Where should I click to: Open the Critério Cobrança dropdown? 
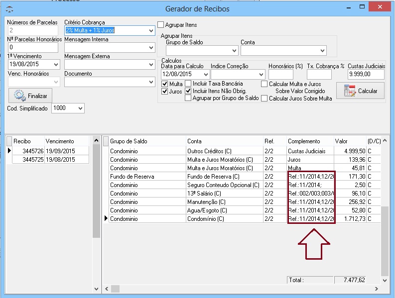(151, 31)
